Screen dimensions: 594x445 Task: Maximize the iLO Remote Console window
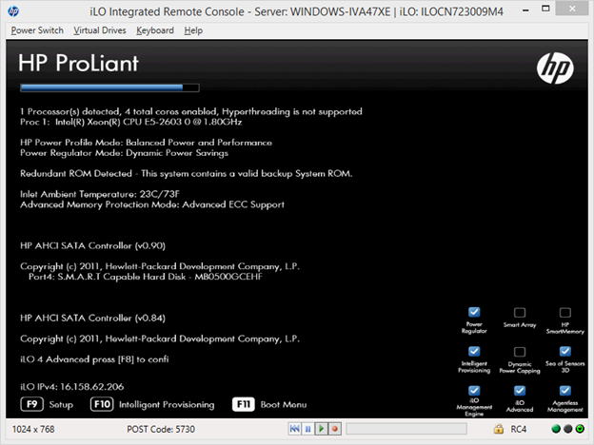click(545, 10)
